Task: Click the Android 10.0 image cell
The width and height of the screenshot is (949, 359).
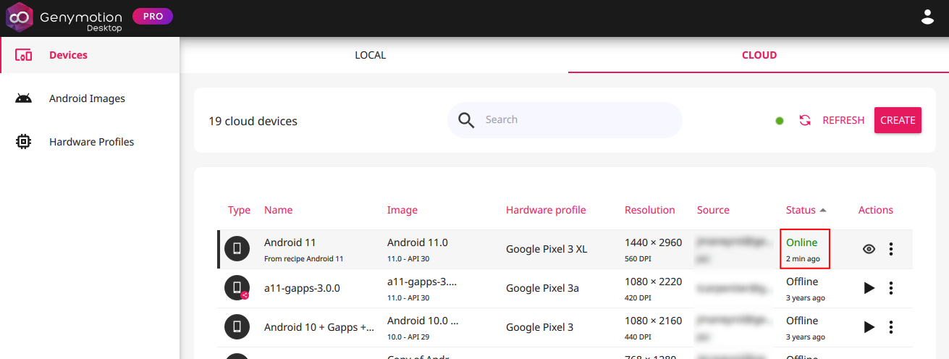Action: (423, 321)
